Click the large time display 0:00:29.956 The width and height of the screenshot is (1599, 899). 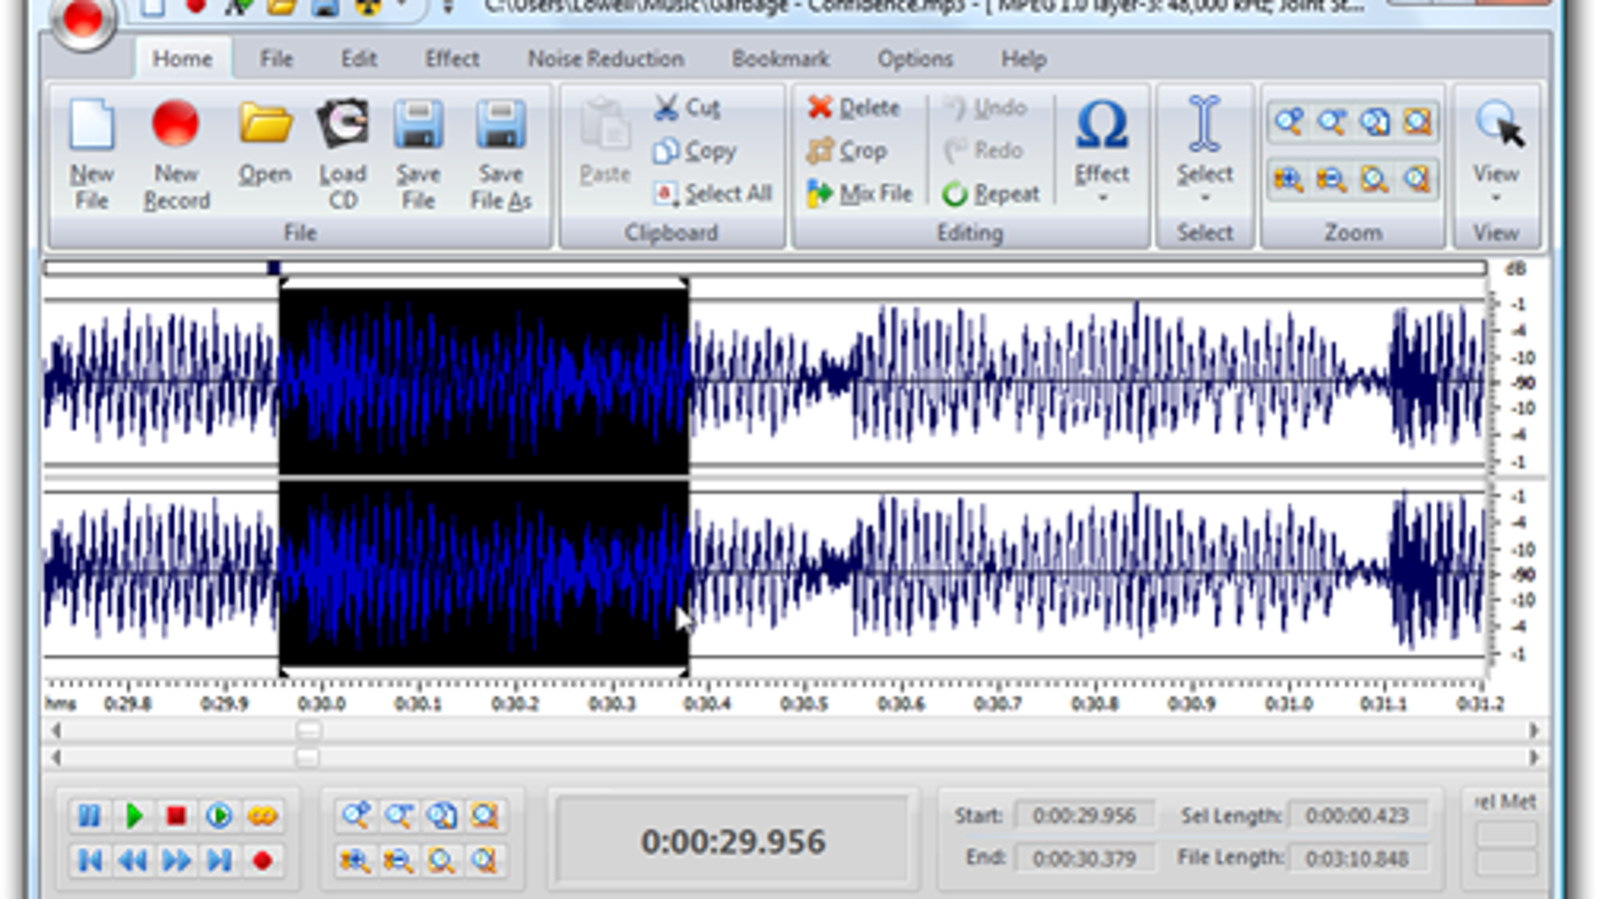pos(734,841)
